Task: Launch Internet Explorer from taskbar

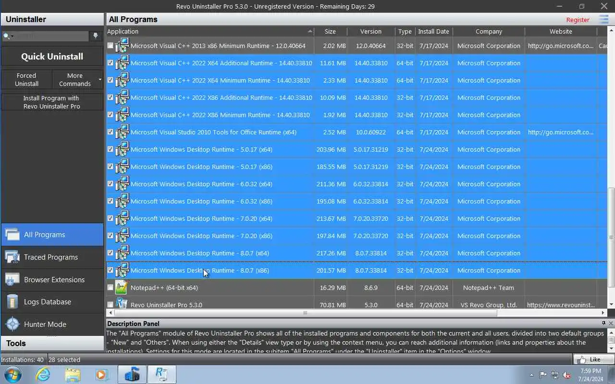Action: [43, 374]
